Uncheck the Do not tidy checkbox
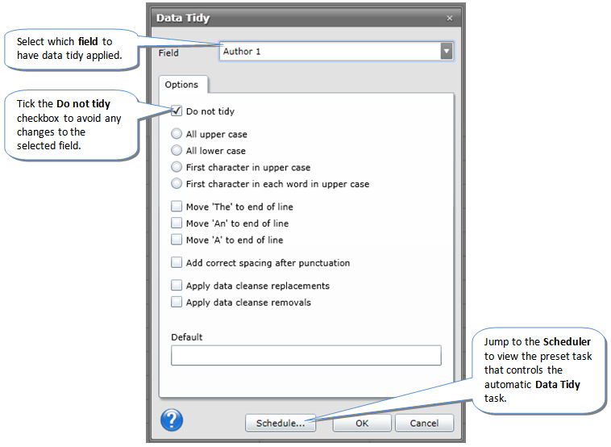Viewport: 611px width, 447px height. coord(177,111)
